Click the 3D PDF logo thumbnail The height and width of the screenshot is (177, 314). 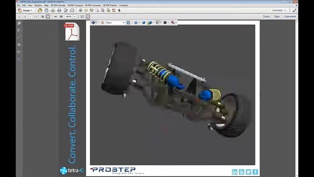72,31
